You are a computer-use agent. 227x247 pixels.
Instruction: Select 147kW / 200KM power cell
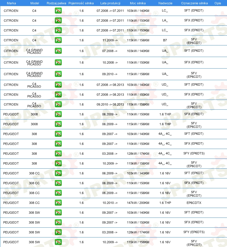(x=138, y=203)
